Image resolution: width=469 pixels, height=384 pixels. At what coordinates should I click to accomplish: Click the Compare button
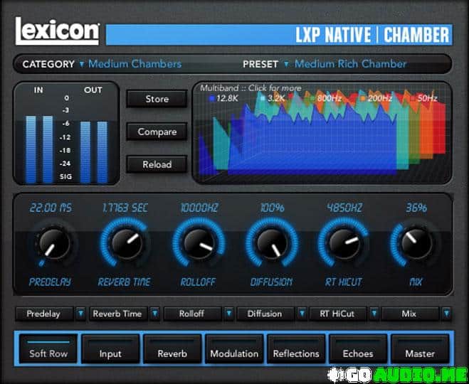[157, 132]
